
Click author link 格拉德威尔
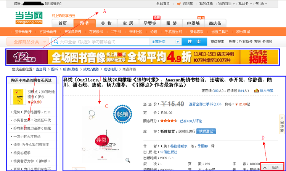point(179,146)
